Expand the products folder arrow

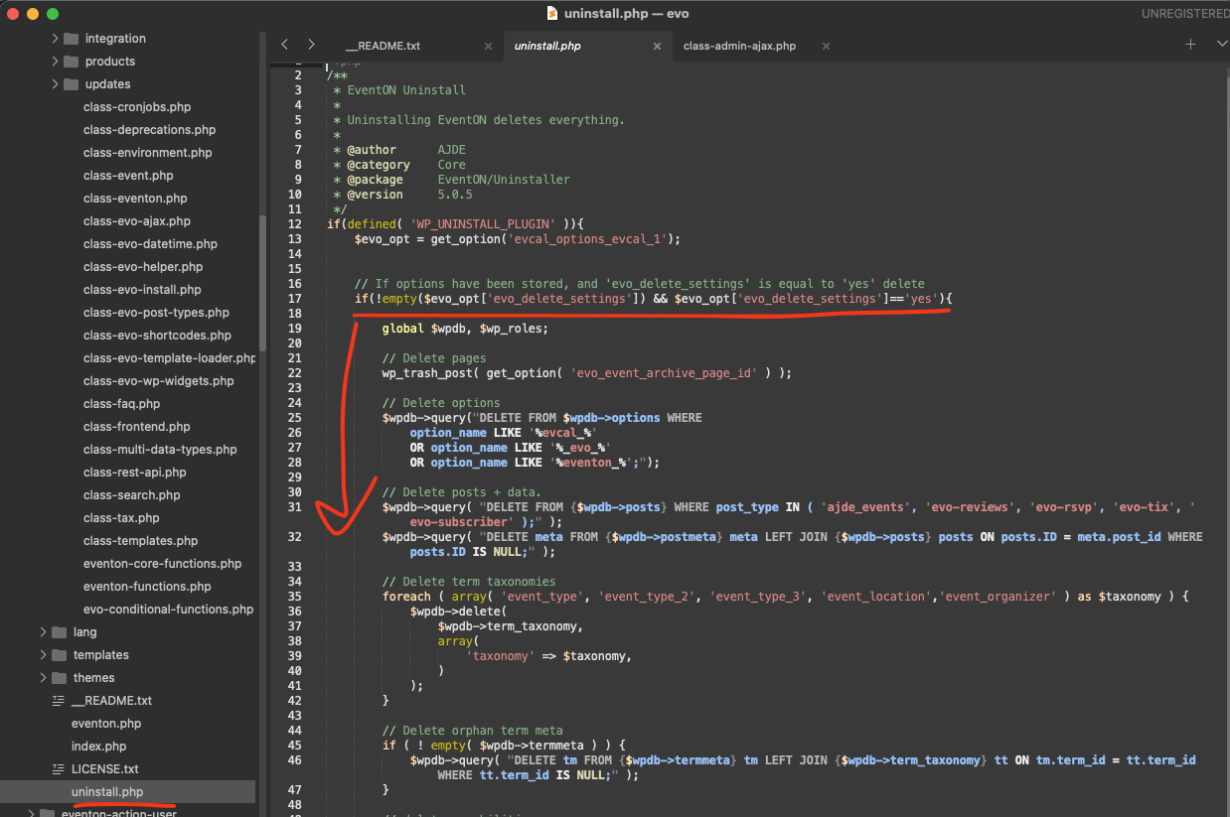pyautogui.click(x=56, y=62)
